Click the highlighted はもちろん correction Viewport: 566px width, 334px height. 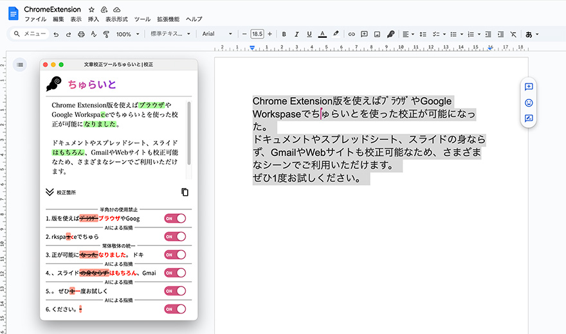tap(68, 152)
